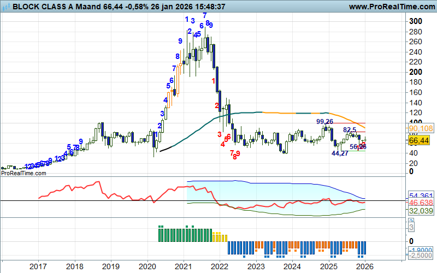Click the 2019 year label on time axis
Screen dimensions: 437x273
(110, 266)
